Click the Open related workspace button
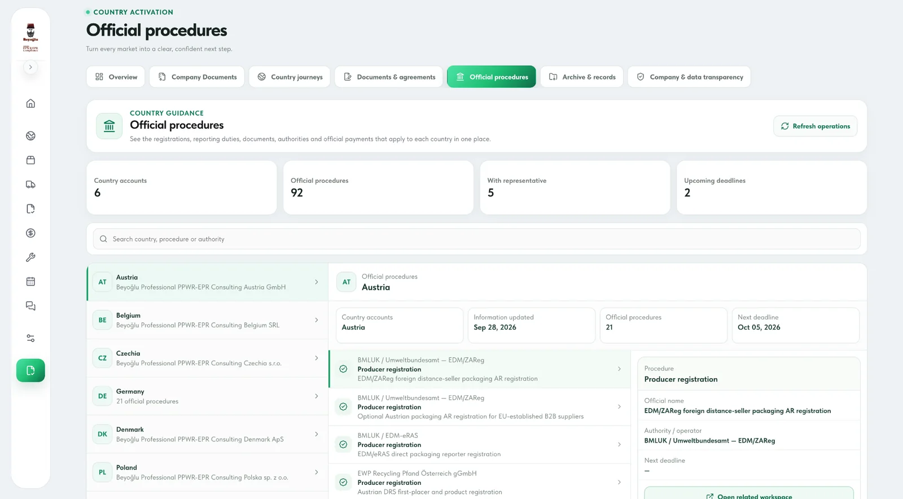 (x=749, y=493)
